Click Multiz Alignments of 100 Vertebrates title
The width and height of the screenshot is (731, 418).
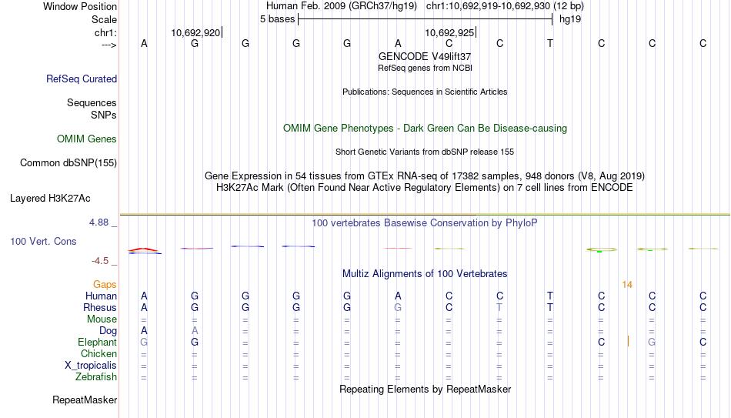click(x=425, y=274)
